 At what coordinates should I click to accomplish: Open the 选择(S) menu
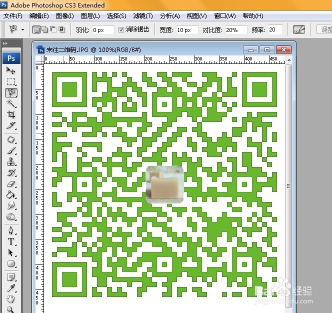pos(116,16)
